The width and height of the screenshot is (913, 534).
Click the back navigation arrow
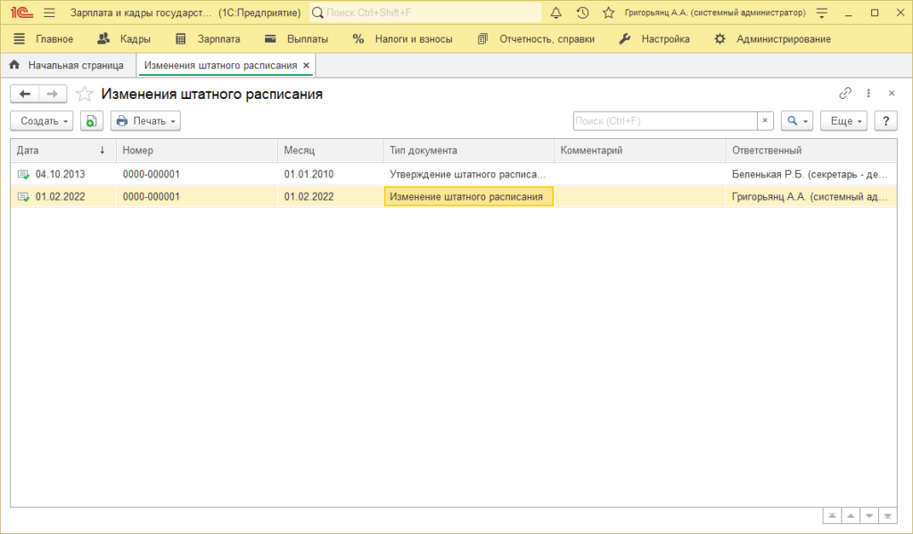coord(25,94)
